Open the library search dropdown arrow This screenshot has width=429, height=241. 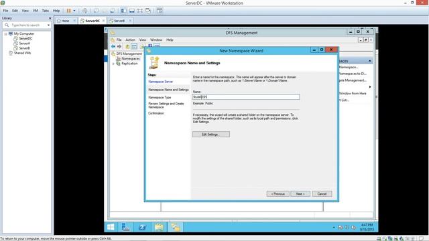(49, 25)
